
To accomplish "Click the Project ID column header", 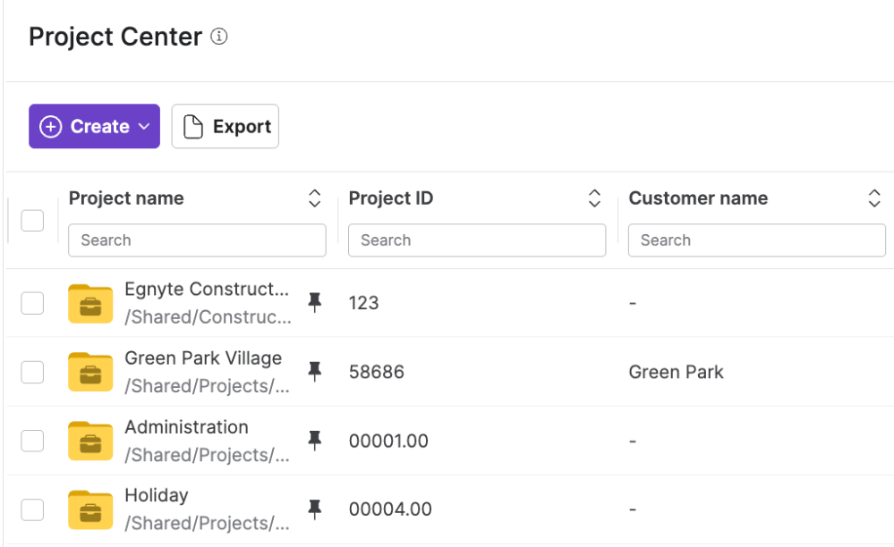I will tap(391, 198).
